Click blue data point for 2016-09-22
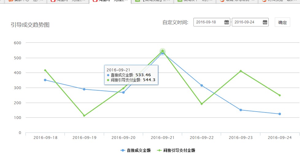300x154 pixels. tap(202, 85)
